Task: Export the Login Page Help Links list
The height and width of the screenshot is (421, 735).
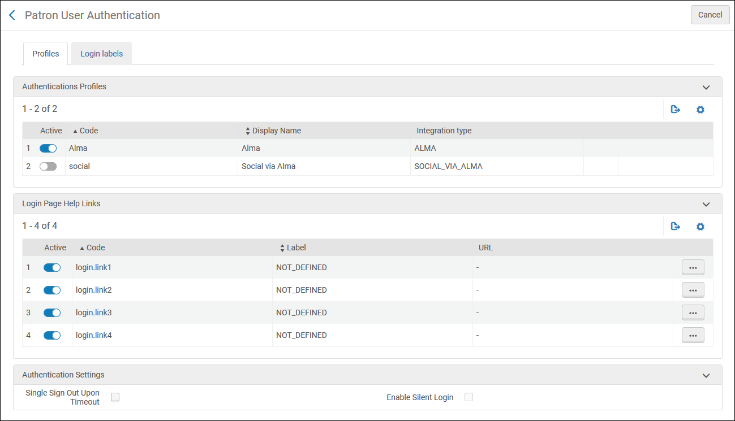Action: coord(675,227)
